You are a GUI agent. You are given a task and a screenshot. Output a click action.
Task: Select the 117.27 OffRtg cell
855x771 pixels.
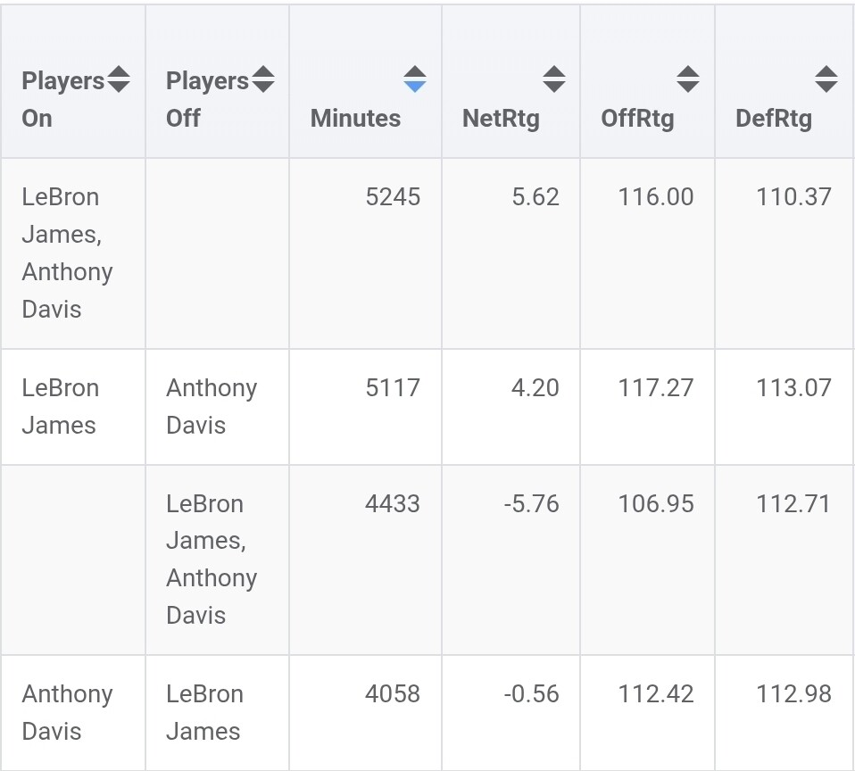(x=655, y=388)
